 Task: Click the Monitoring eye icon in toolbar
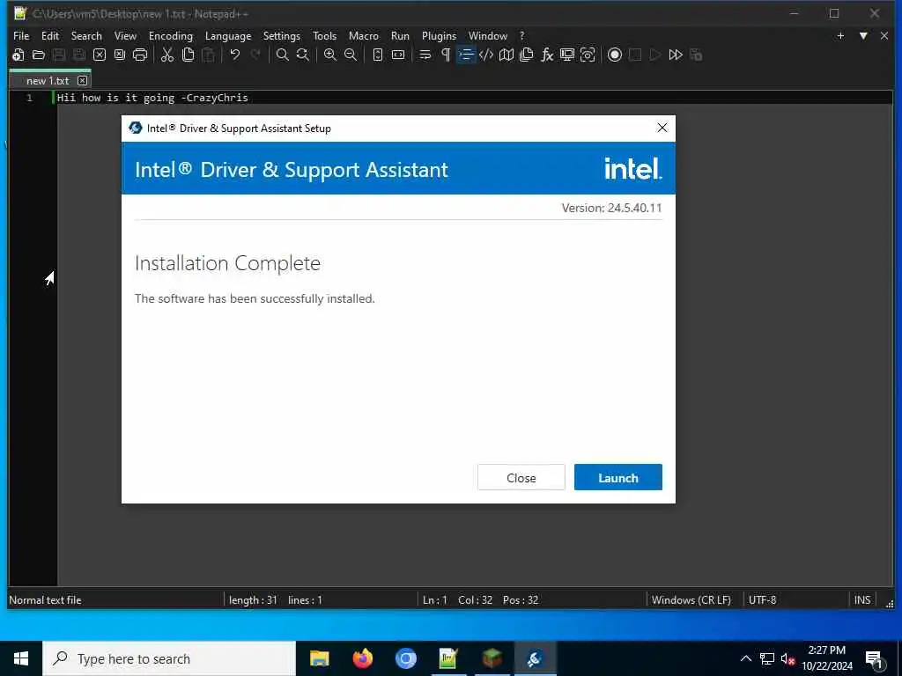click(588, 55)
